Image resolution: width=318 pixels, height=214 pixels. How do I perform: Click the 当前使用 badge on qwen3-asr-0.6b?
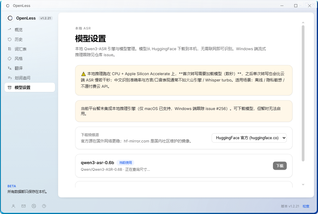click(125, 163)
